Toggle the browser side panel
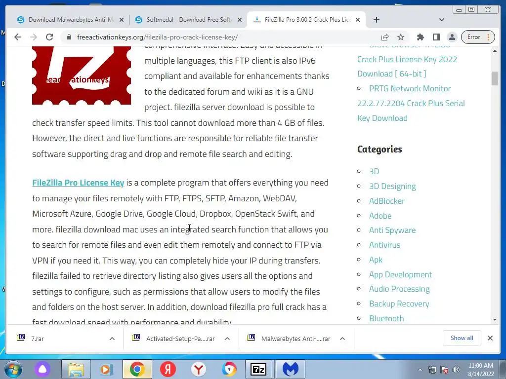 point(436,37)
